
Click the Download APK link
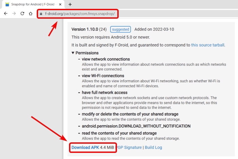tap(85, 147)
